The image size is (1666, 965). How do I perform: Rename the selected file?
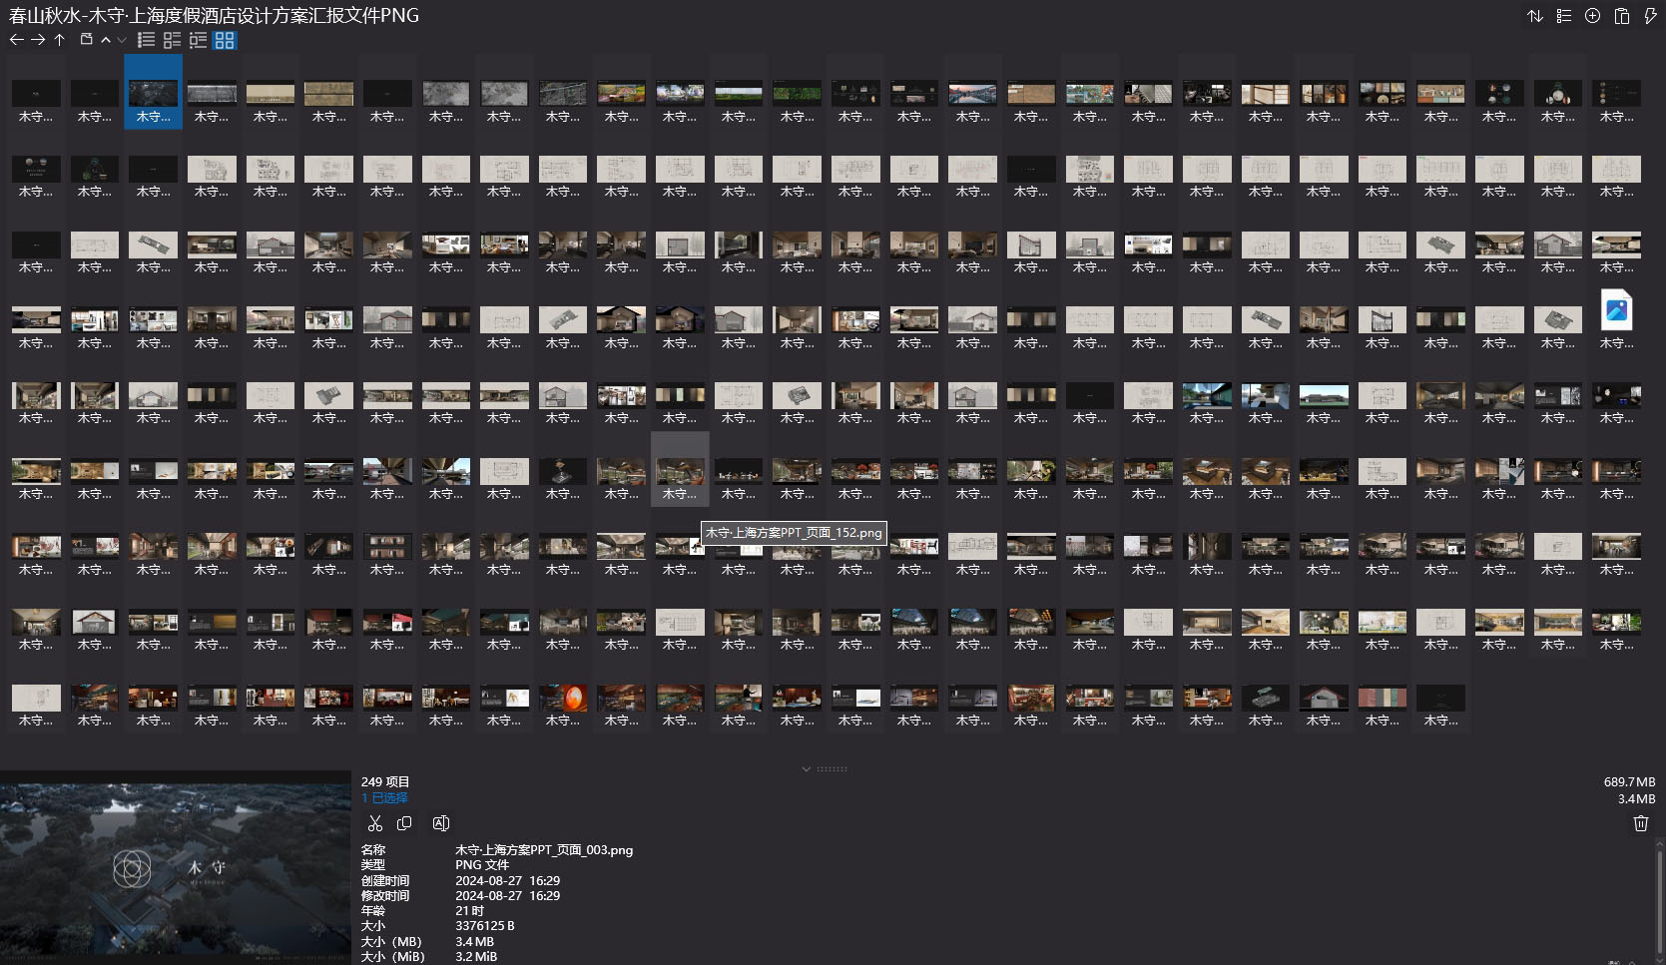click(x=440, y=823)
